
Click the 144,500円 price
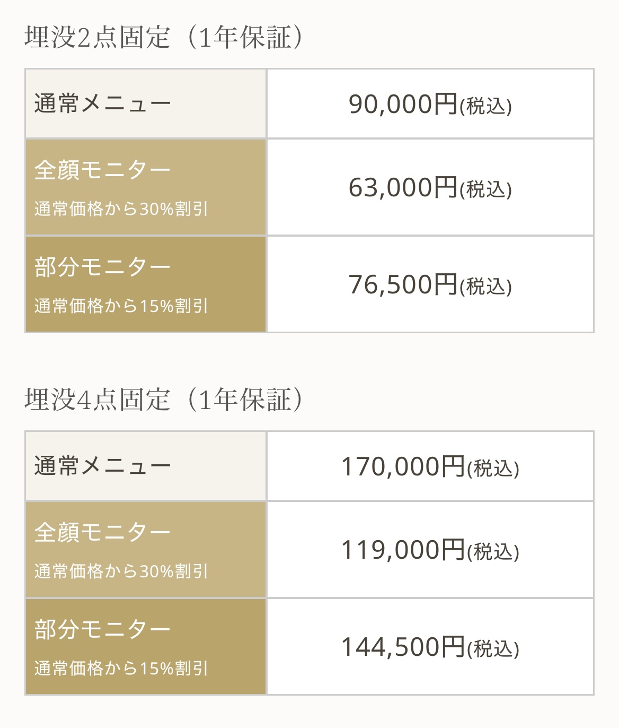point(403,647)
